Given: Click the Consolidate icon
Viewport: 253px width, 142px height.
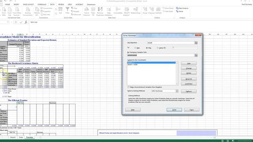Looking at the screenshot, I should coord(118,11).
